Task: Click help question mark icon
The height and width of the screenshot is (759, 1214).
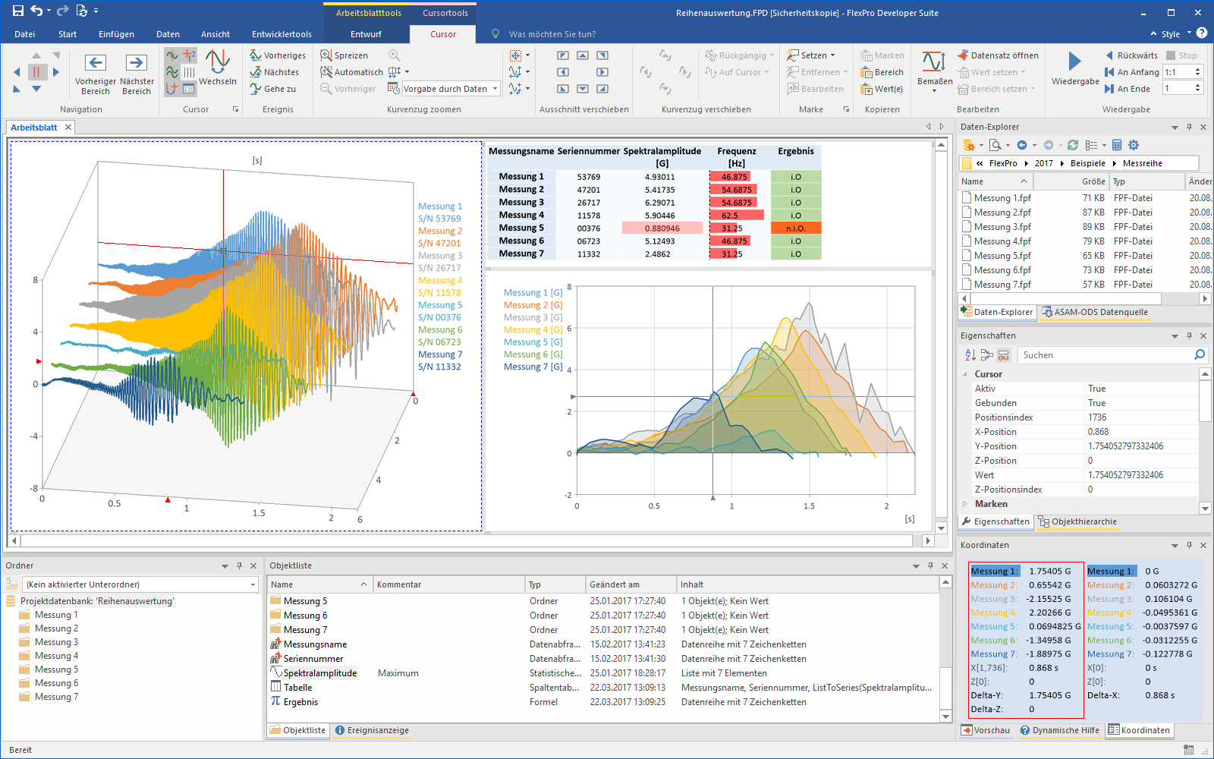Action: 1202,33
